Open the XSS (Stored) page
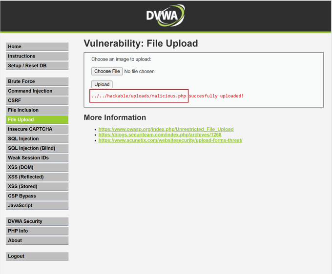Viewport: 332px width, 274px height. 37,186
